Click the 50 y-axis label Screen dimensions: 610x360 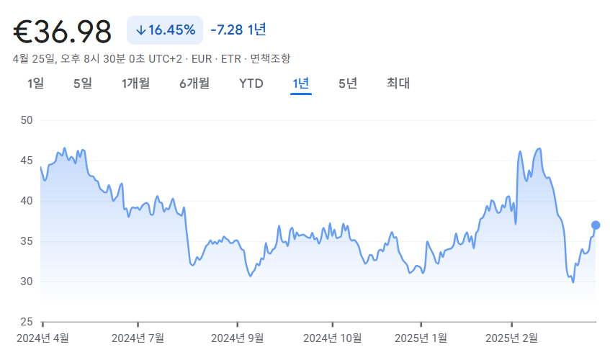(x=27, y=120)
